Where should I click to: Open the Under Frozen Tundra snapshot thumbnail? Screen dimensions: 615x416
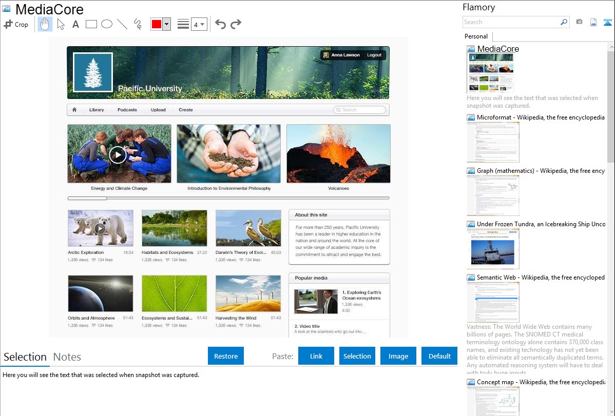tap(493, 249)
